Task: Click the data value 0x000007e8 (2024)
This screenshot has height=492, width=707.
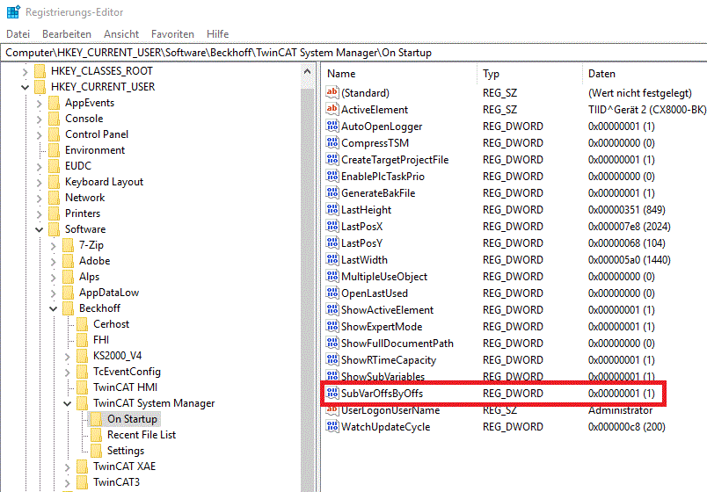Action: coord(629,226)
